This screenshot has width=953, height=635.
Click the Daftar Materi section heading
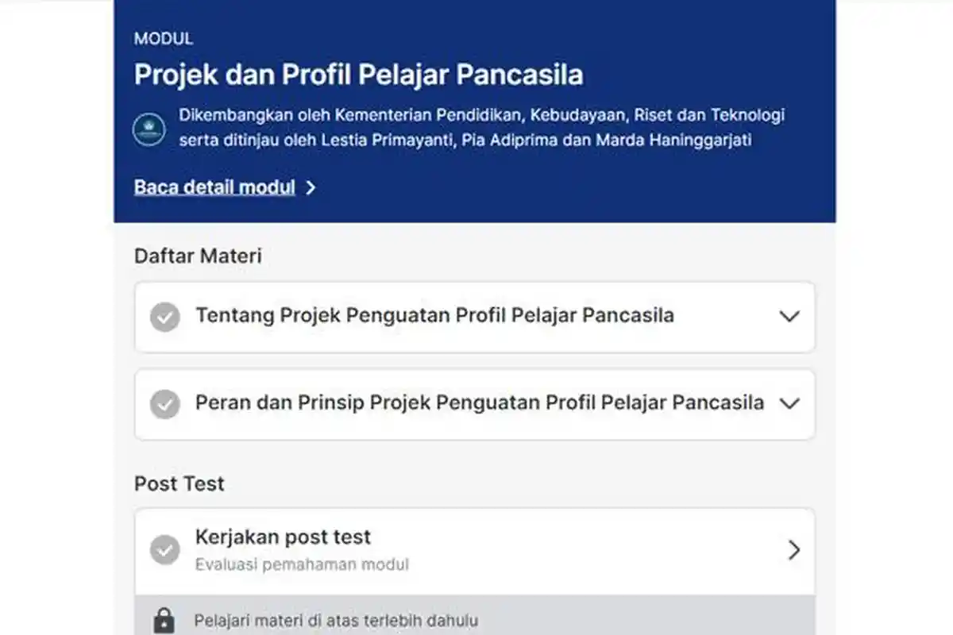[x=197, y=256]
